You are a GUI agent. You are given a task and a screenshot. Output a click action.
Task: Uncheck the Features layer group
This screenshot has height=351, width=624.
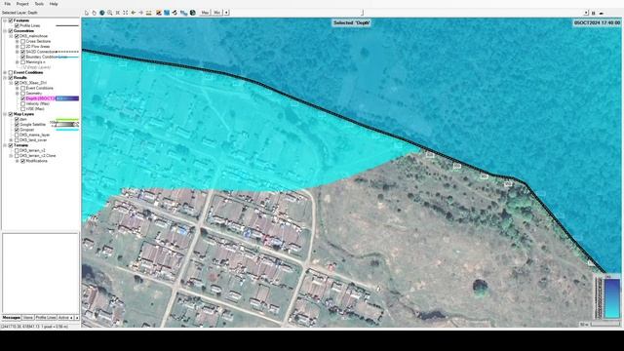pyautogui.click(x=11, y=20)
